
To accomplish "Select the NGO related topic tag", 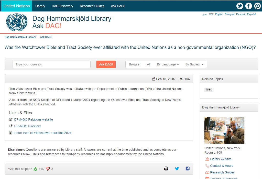I will [x=209, y=90].
